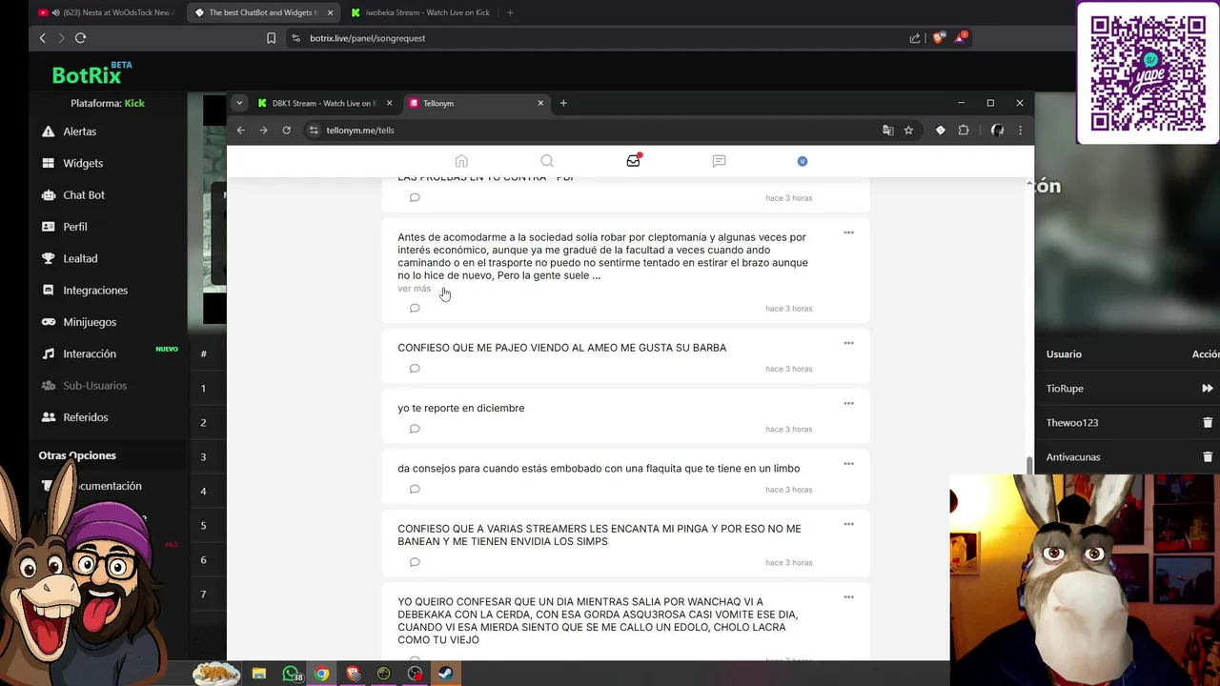Open options menu for 'da consejos para cuando' tell
The width and height of the screenshot is (1220, 686).
(848, 464)
